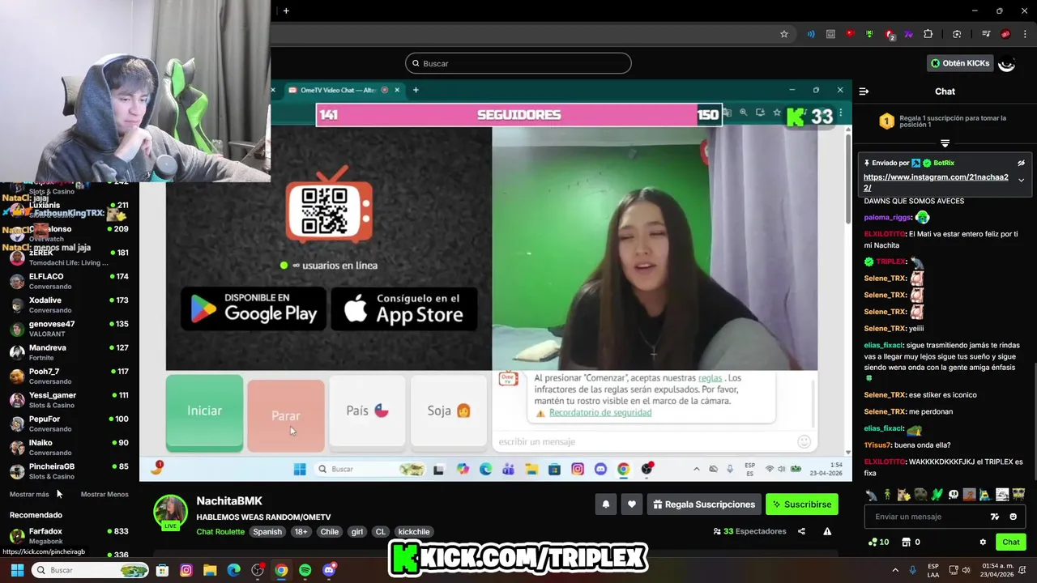
Task: Expand the chat leaderboard handle
Action: (x=945, y=143)
